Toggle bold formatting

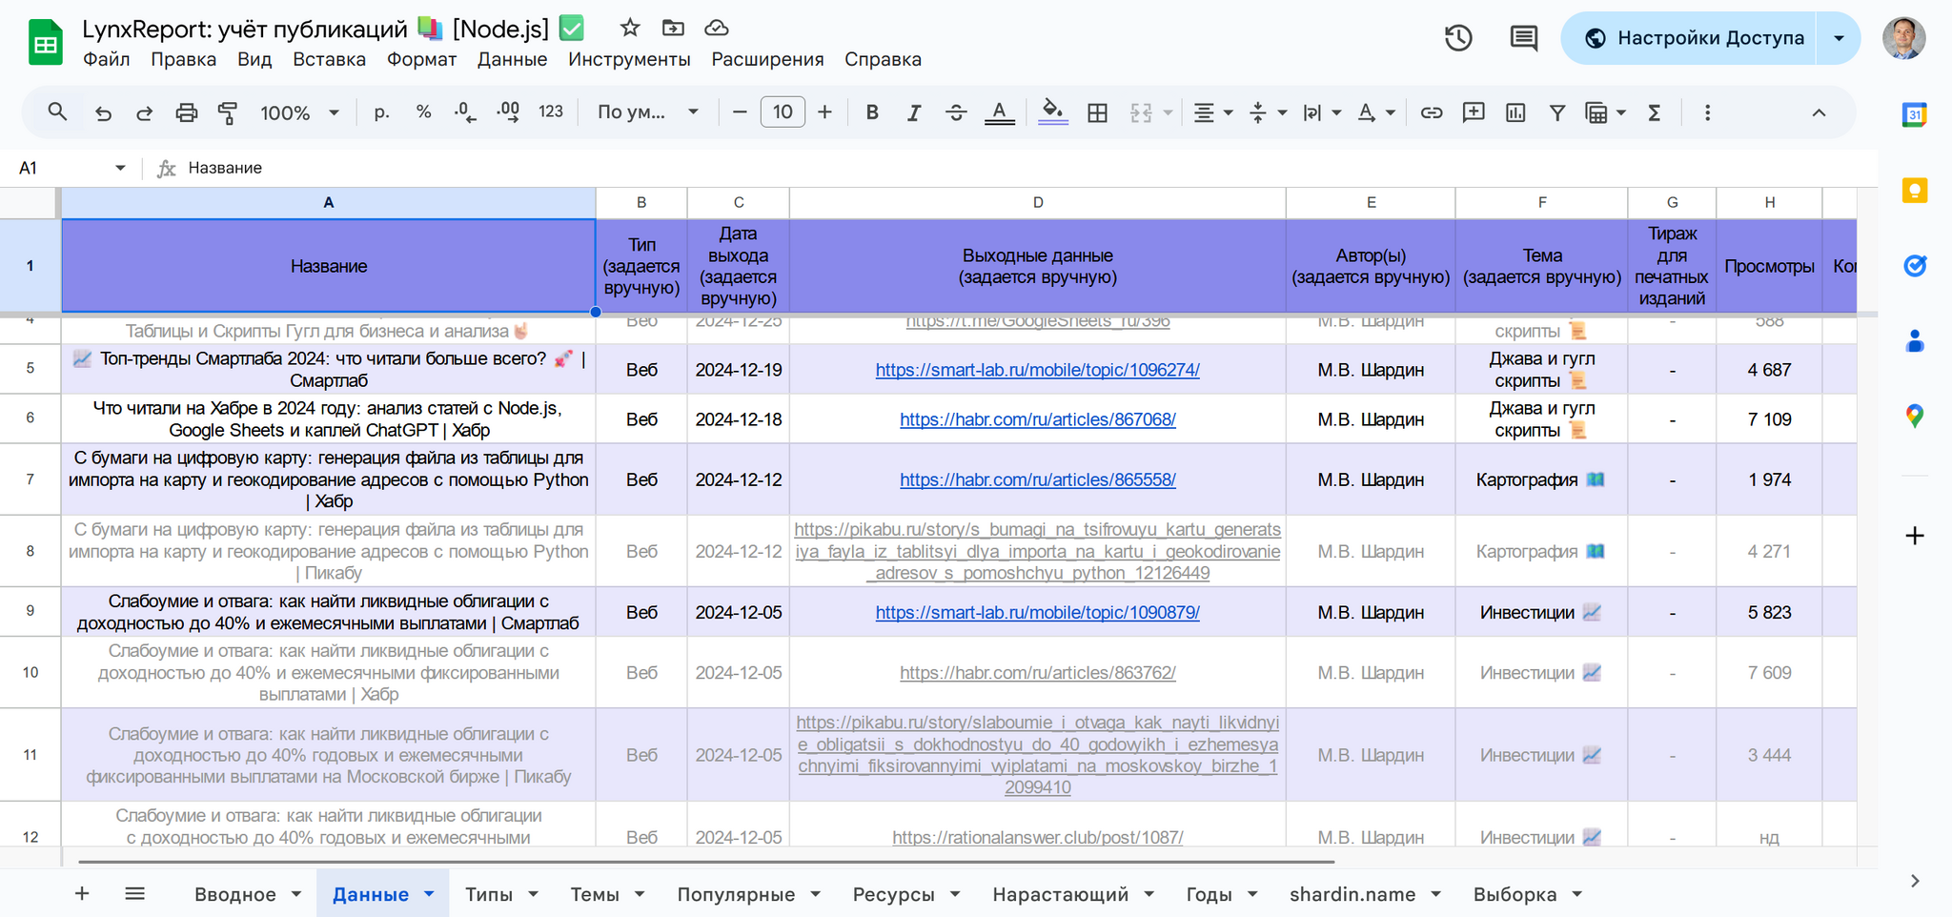click(x=871, y=112)
